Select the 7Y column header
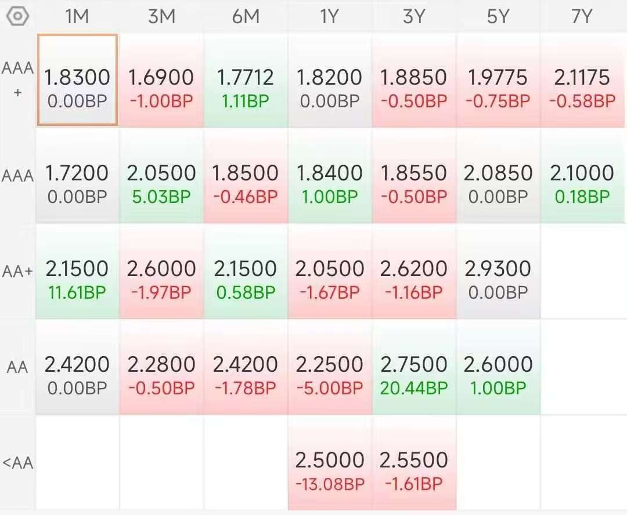 (582, 16)
